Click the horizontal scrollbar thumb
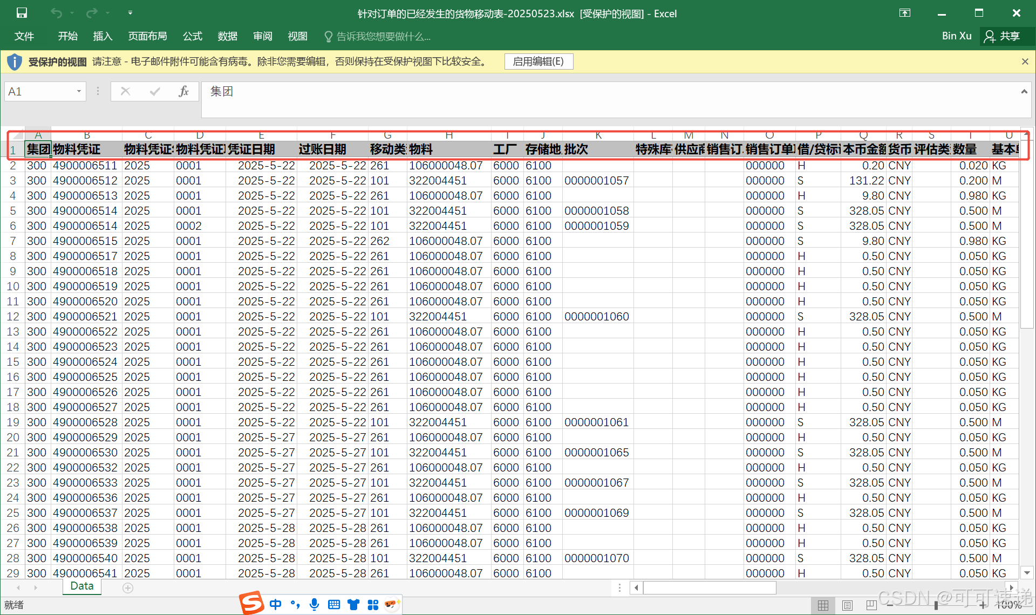The height and width of the screenshot is (615, 1036). 710,587
